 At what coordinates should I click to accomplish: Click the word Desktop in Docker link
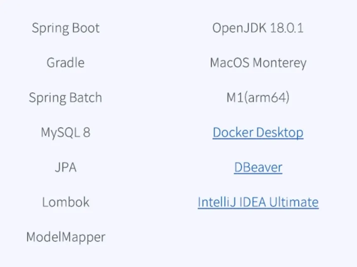(280, 133)
